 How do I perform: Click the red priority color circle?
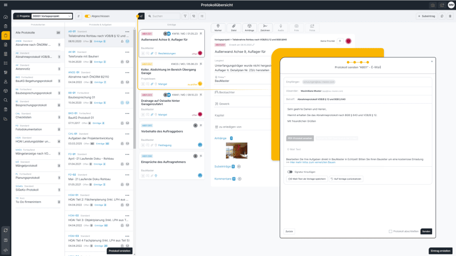pyautogui.click(x=348, y=41)
